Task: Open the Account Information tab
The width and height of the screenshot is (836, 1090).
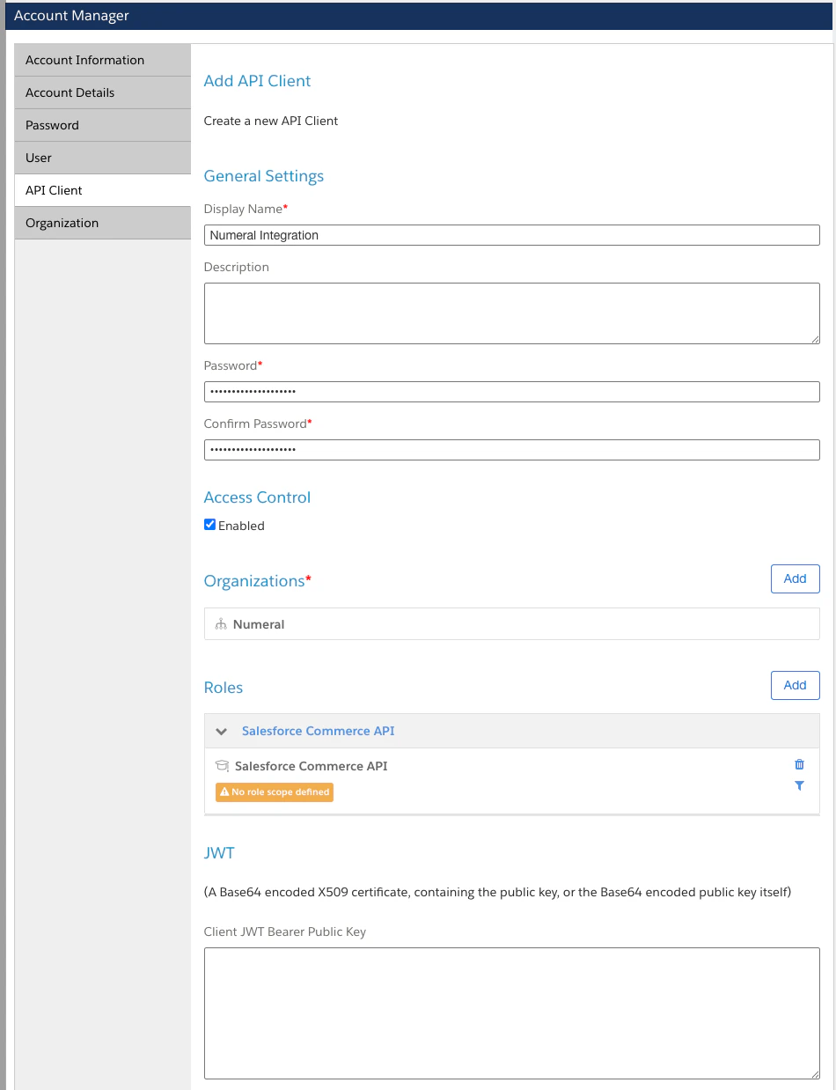Action: (x=103, y=60)
